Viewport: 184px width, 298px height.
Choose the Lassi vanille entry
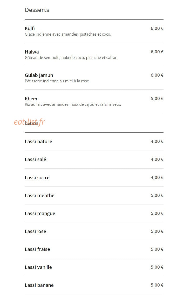(x=94, y=267)
